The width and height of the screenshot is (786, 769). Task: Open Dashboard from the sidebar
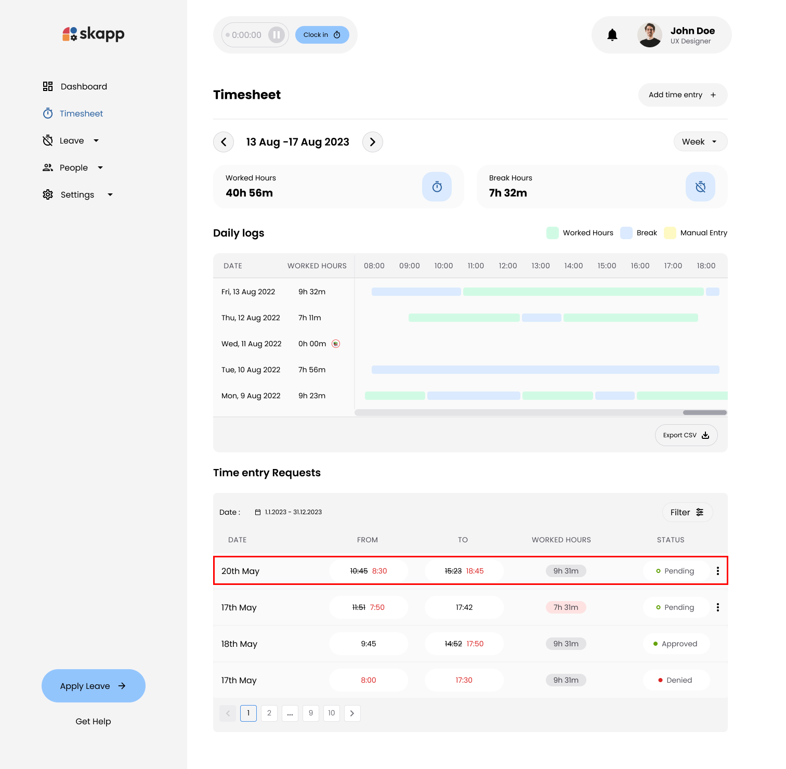(x=83, y=86)
